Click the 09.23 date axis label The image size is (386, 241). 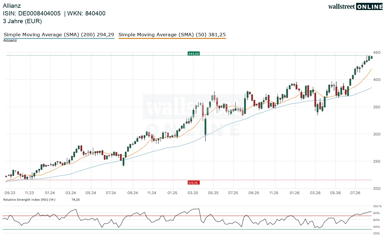pyautogui.click(x=10, y=193)
